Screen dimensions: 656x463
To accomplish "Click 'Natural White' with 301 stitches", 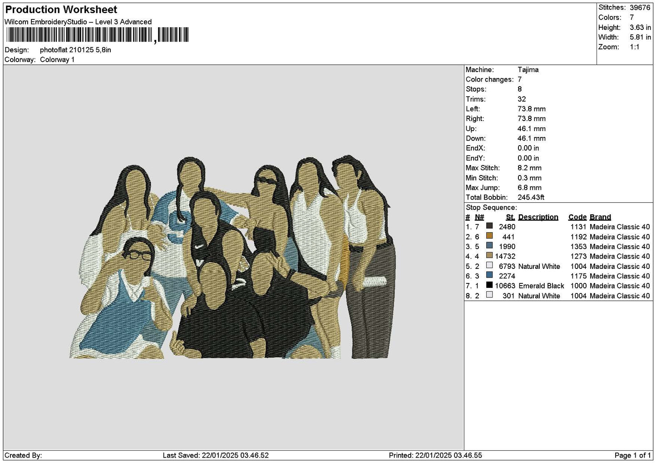I will coord(539,296).
